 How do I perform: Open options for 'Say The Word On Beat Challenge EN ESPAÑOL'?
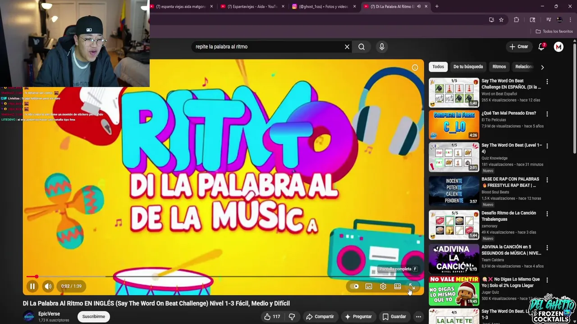[547, 82]
